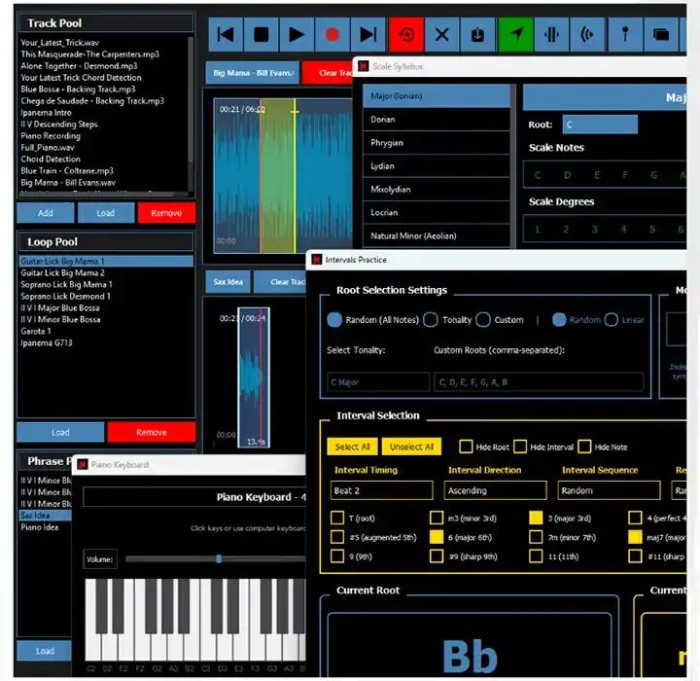The width and height of the screenshot is (700, 681).
Task: Click the Sax Idea track button
Action: click(228, 281)
